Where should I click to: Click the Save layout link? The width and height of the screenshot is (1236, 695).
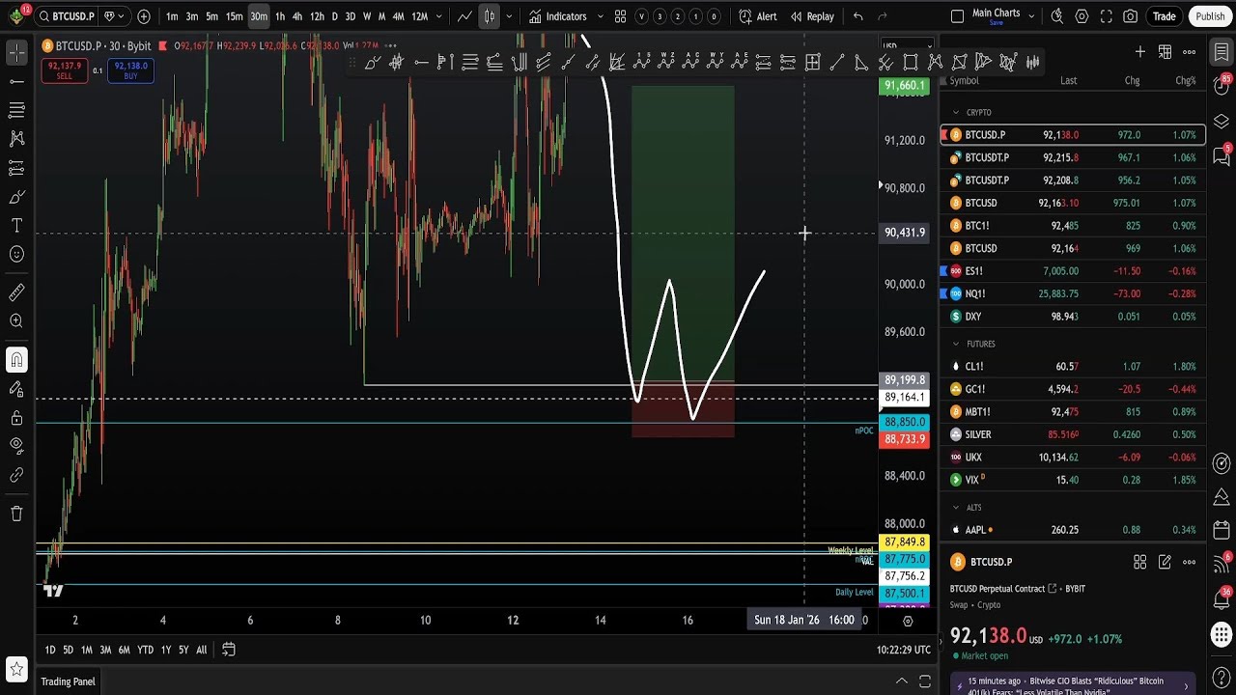pyautogui.click(x=996, y=22)
